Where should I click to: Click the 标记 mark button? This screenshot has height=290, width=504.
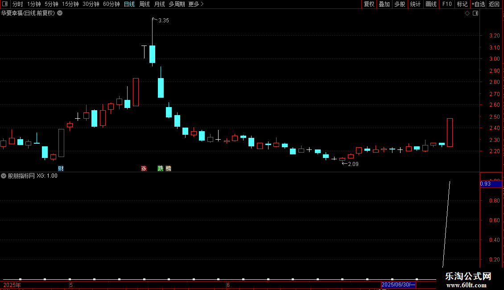[462, 4]
